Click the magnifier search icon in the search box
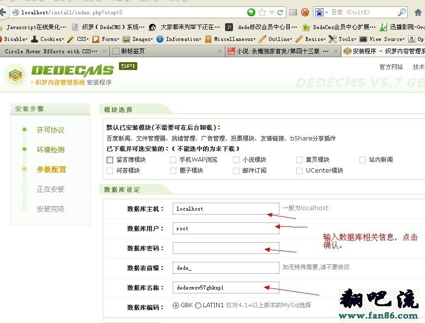 (x=402, y=12)
